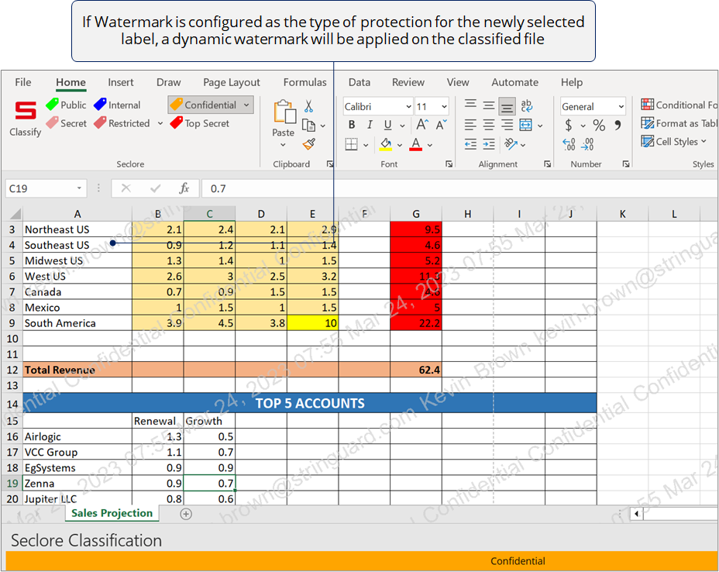
Task: Click the Insert Function fx icon
Action: click(x=184, y=188)
